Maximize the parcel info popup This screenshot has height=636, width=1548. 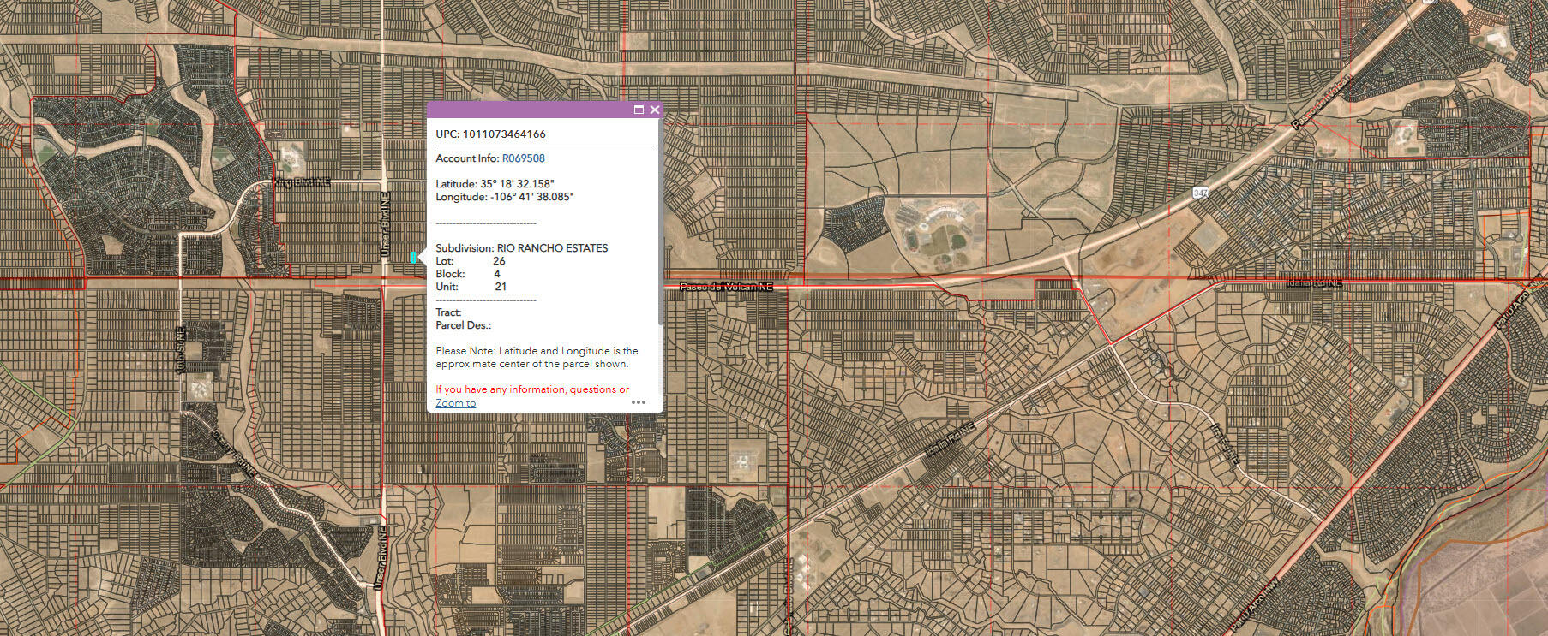(x=639, y=110)
